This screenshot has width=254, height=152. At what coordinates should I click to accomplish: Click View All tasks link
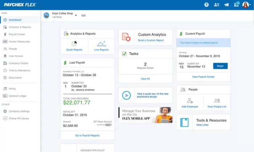[x=145, y=79]
